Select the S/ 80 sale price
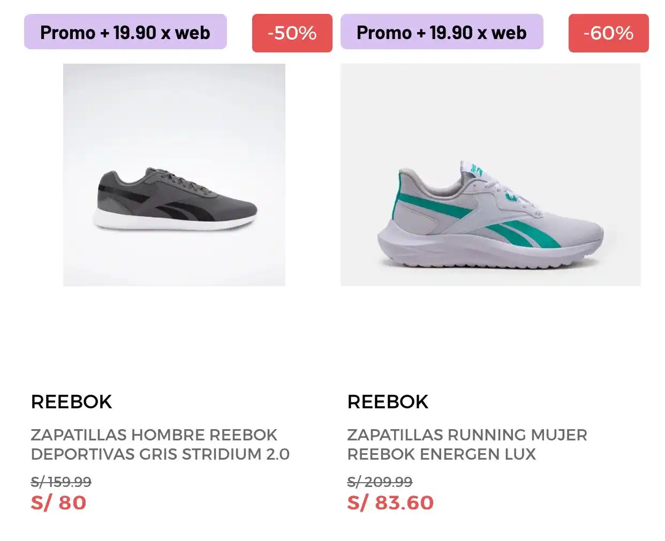This screenshot has width=665, height=541. click(58, 503)
